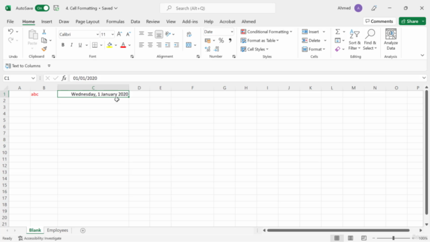430x242 pixels.
Task: Click Increase Decimal icon
Action: coord(208,49)
